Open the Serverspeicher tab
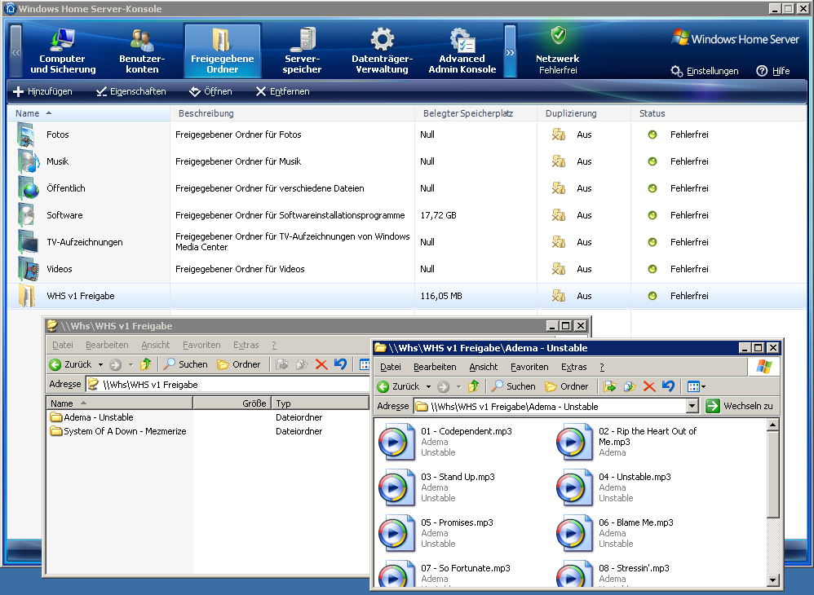This screenshot has height=595, width=814. pyautogui.click(x=302, y=52)
